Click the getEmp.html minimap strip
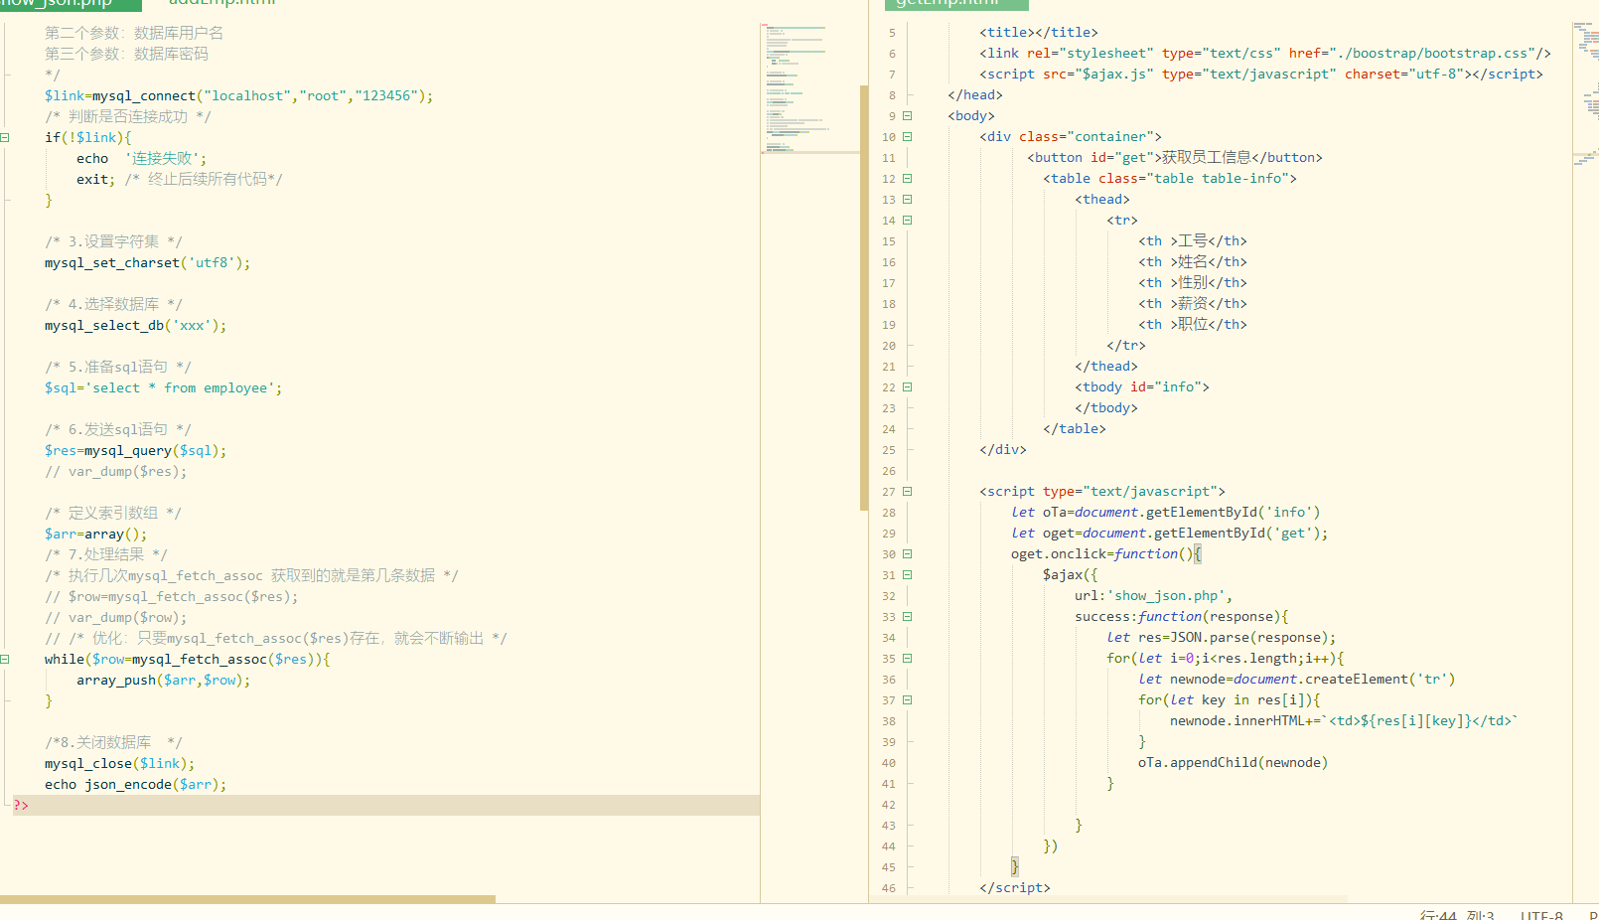The height and width of the screenshot is (920, 1599). [1586, 94]
